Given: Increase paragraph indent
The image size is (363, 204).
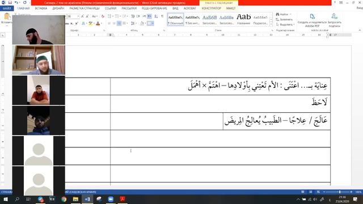Looking at the screenshot, I should click(x=138, y=16).
